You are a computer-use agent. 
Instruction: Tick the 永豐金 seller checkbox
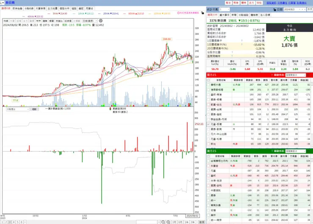pos(209,166)
